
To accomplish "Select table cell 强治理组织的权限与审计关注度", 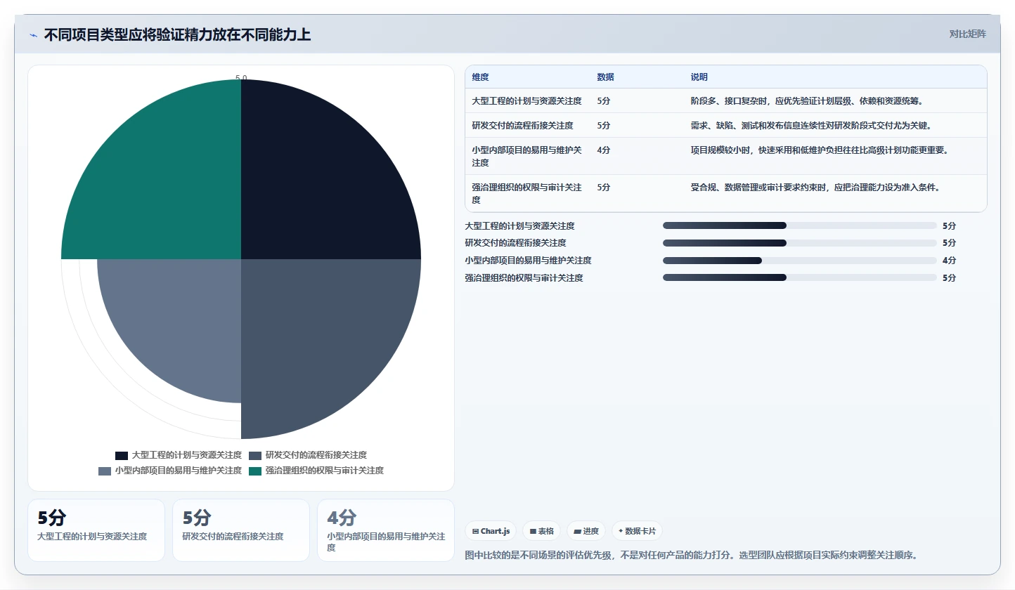I will (x=526, y=193).
